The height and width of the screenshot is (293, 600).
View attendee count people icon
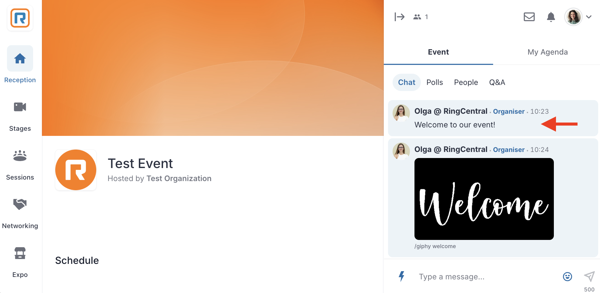[417, 17]
